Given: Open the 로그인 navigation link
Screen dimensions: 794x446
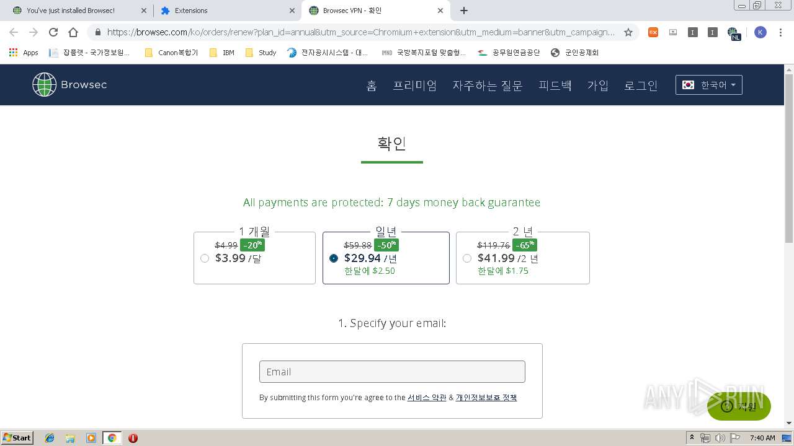Looking at the screenshot, I should pos(641,85).
